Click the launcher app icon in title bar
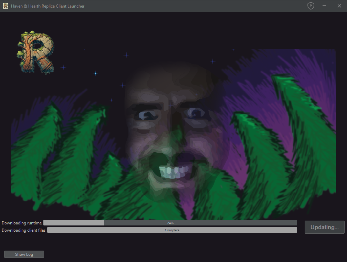 [x=5, y=6]
